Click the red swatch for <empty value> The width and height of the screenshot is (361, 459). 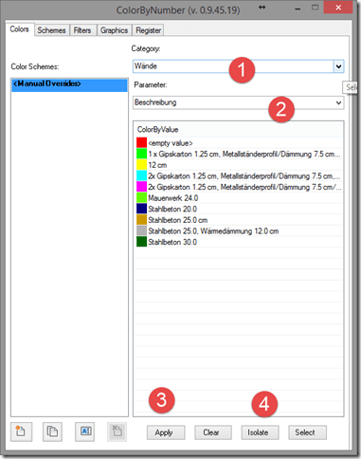(141, 142)
